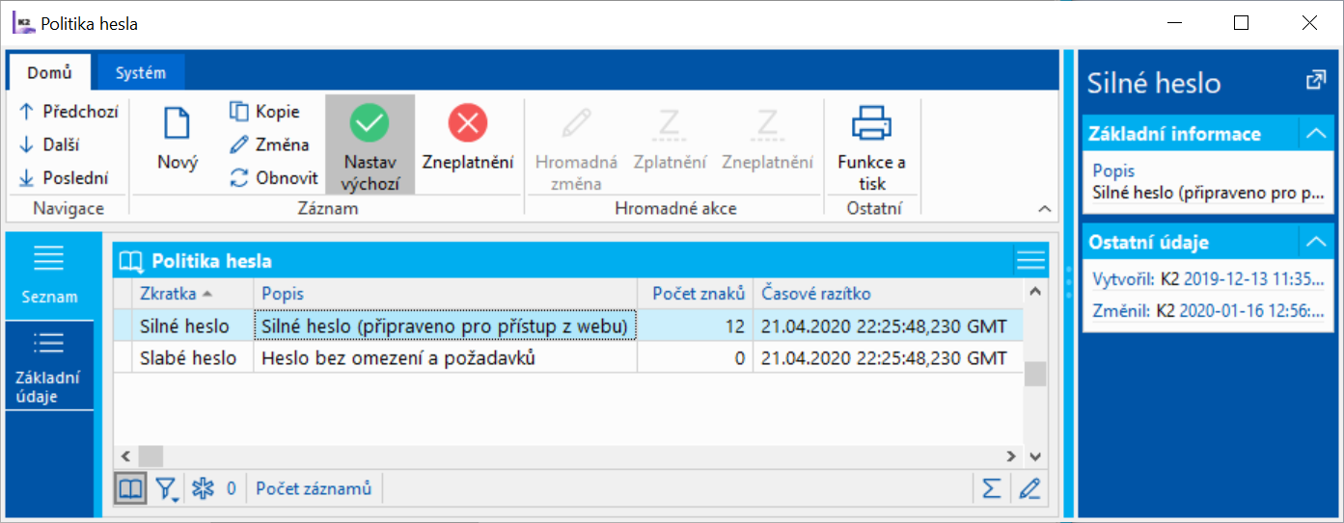Collapse the Ostatní údaje section
1344x523 pixels.
[x=1316, y=242]
